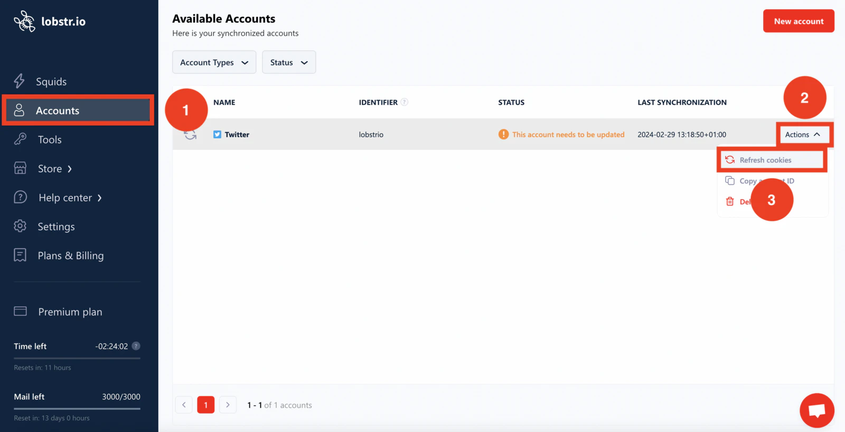Click the -02:24:02 time value

pyautogui.click(x=111, y=346)
